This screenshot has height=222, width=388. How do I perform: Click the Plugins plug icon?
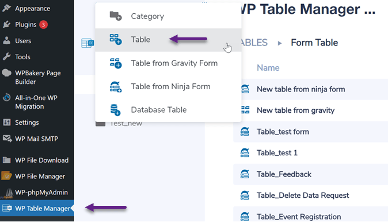click(x=7, y=25)
